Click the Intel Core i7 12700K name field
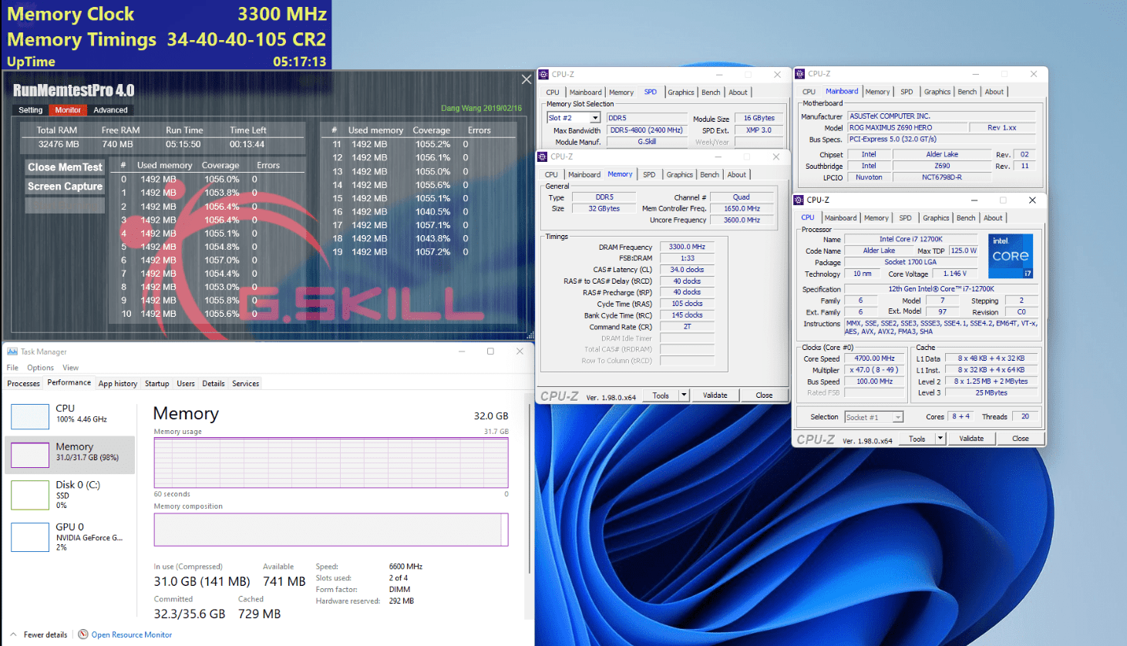The image size is (1127, 646). [911, 239]
